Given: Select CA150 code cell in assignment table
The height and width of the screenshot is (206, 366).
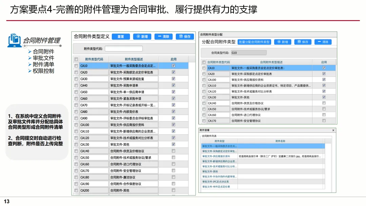Looking at the screenshot, I should [219, 109].
